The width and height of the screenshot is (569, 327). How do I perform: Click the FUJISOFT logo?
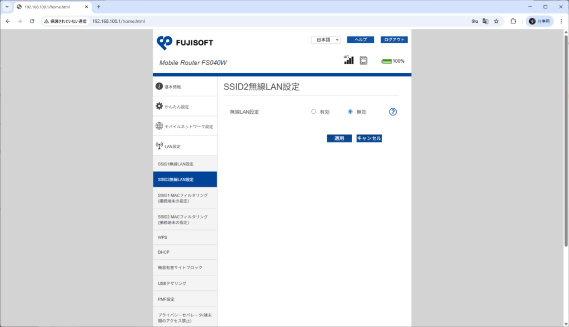[185, 43]
